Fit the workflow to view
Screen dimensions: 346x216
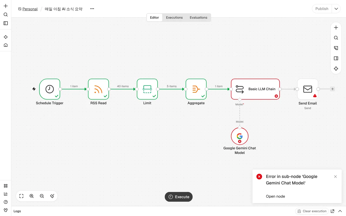coord(21,196)
